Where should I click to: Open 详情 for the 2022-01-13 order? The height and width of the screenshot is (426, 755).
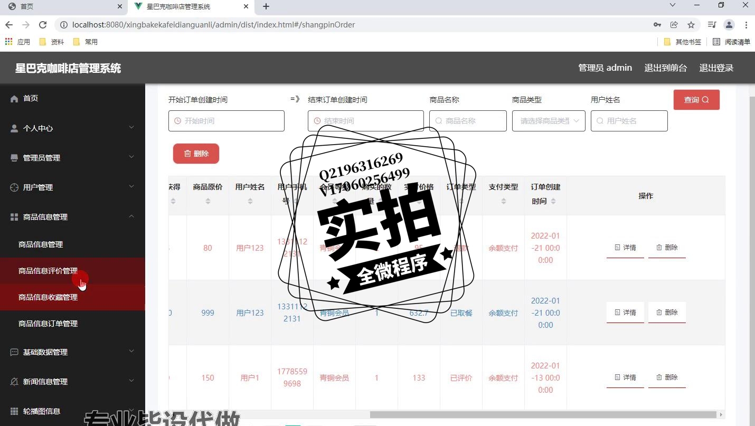(x=625, y=377)
